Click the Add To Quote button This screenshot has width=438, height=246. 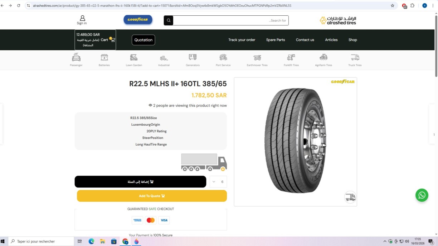tap(151, 196)
